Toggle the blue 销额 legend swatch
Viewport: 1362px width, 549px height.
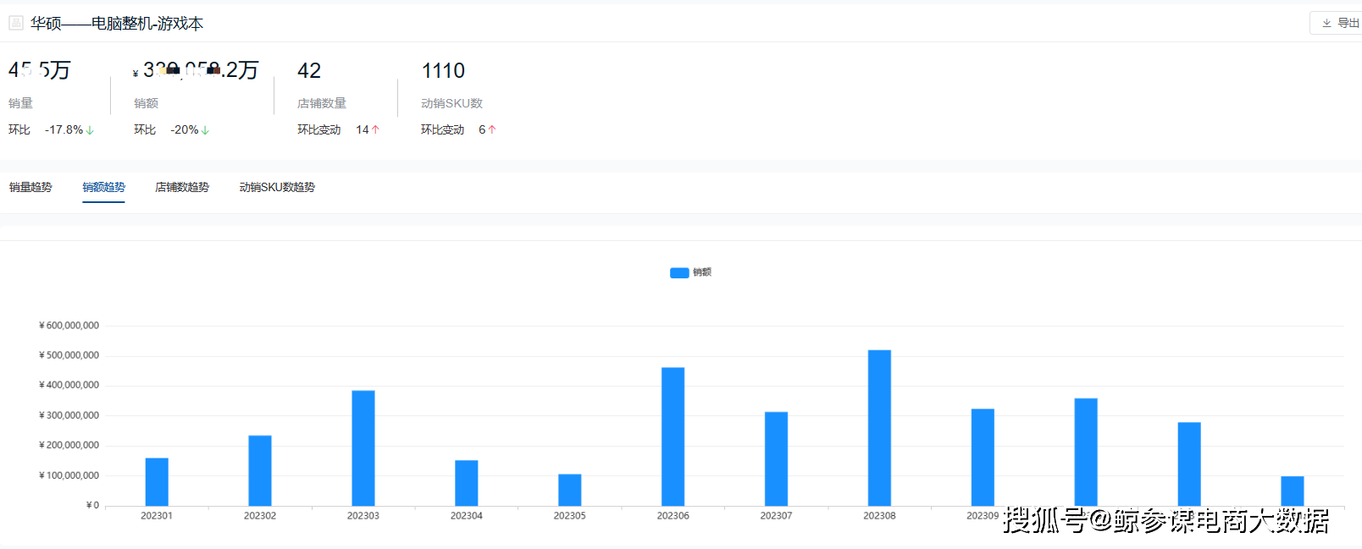coord(679,272)
